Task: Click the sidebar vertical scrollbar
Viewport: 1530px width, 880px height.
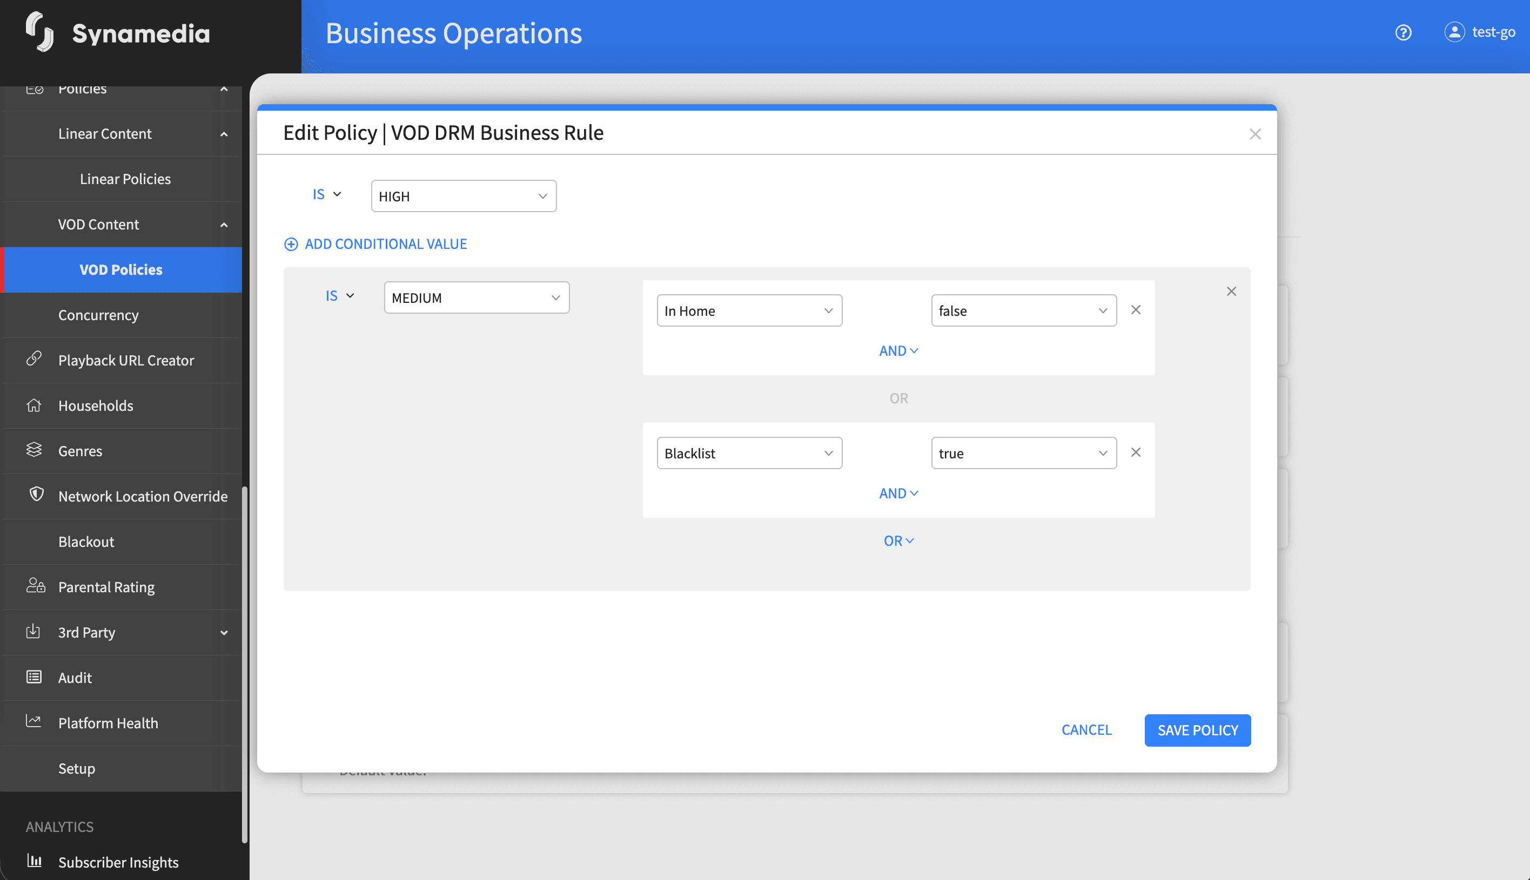Action: (244, 664)
